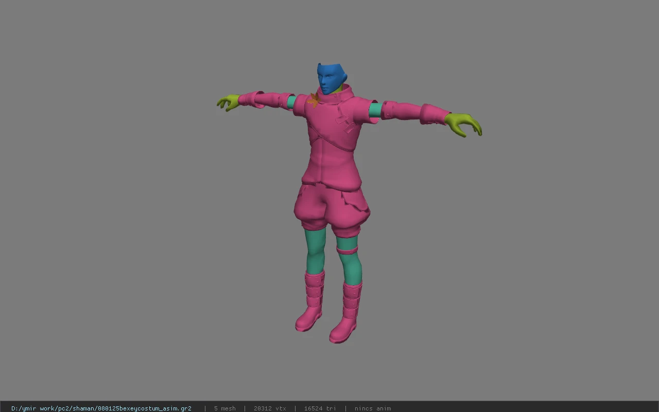Click the '16524 tri' triangle count
This screenshot has height=412, width=659.
tap(320, 408)
